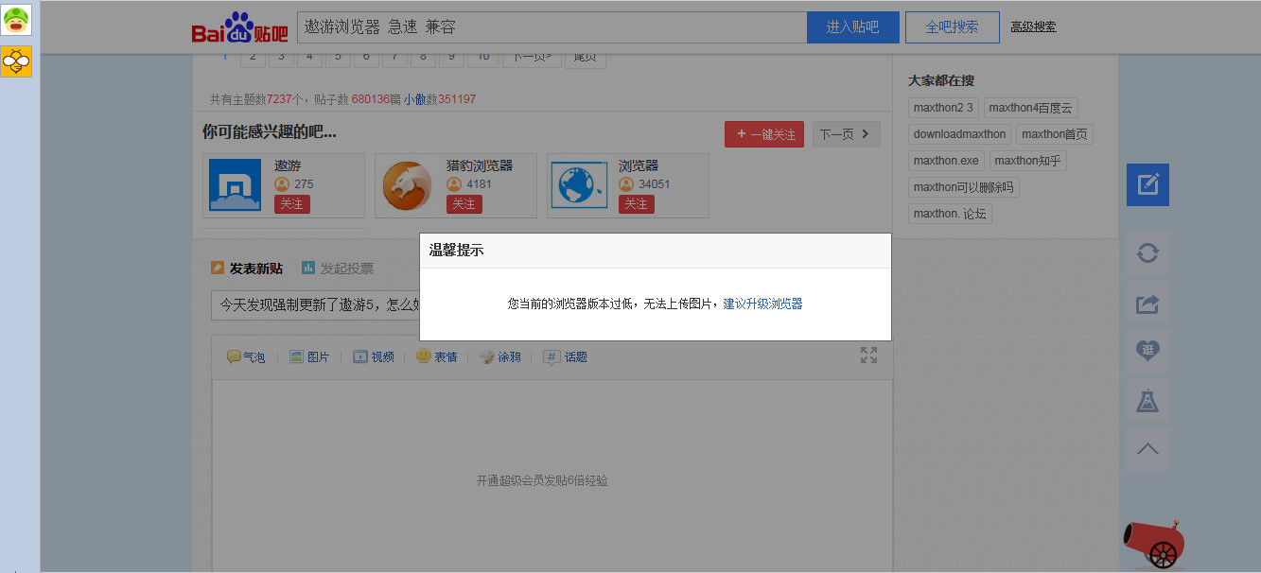Insert a 气泡 bubble in the editor toolbar

246,356
